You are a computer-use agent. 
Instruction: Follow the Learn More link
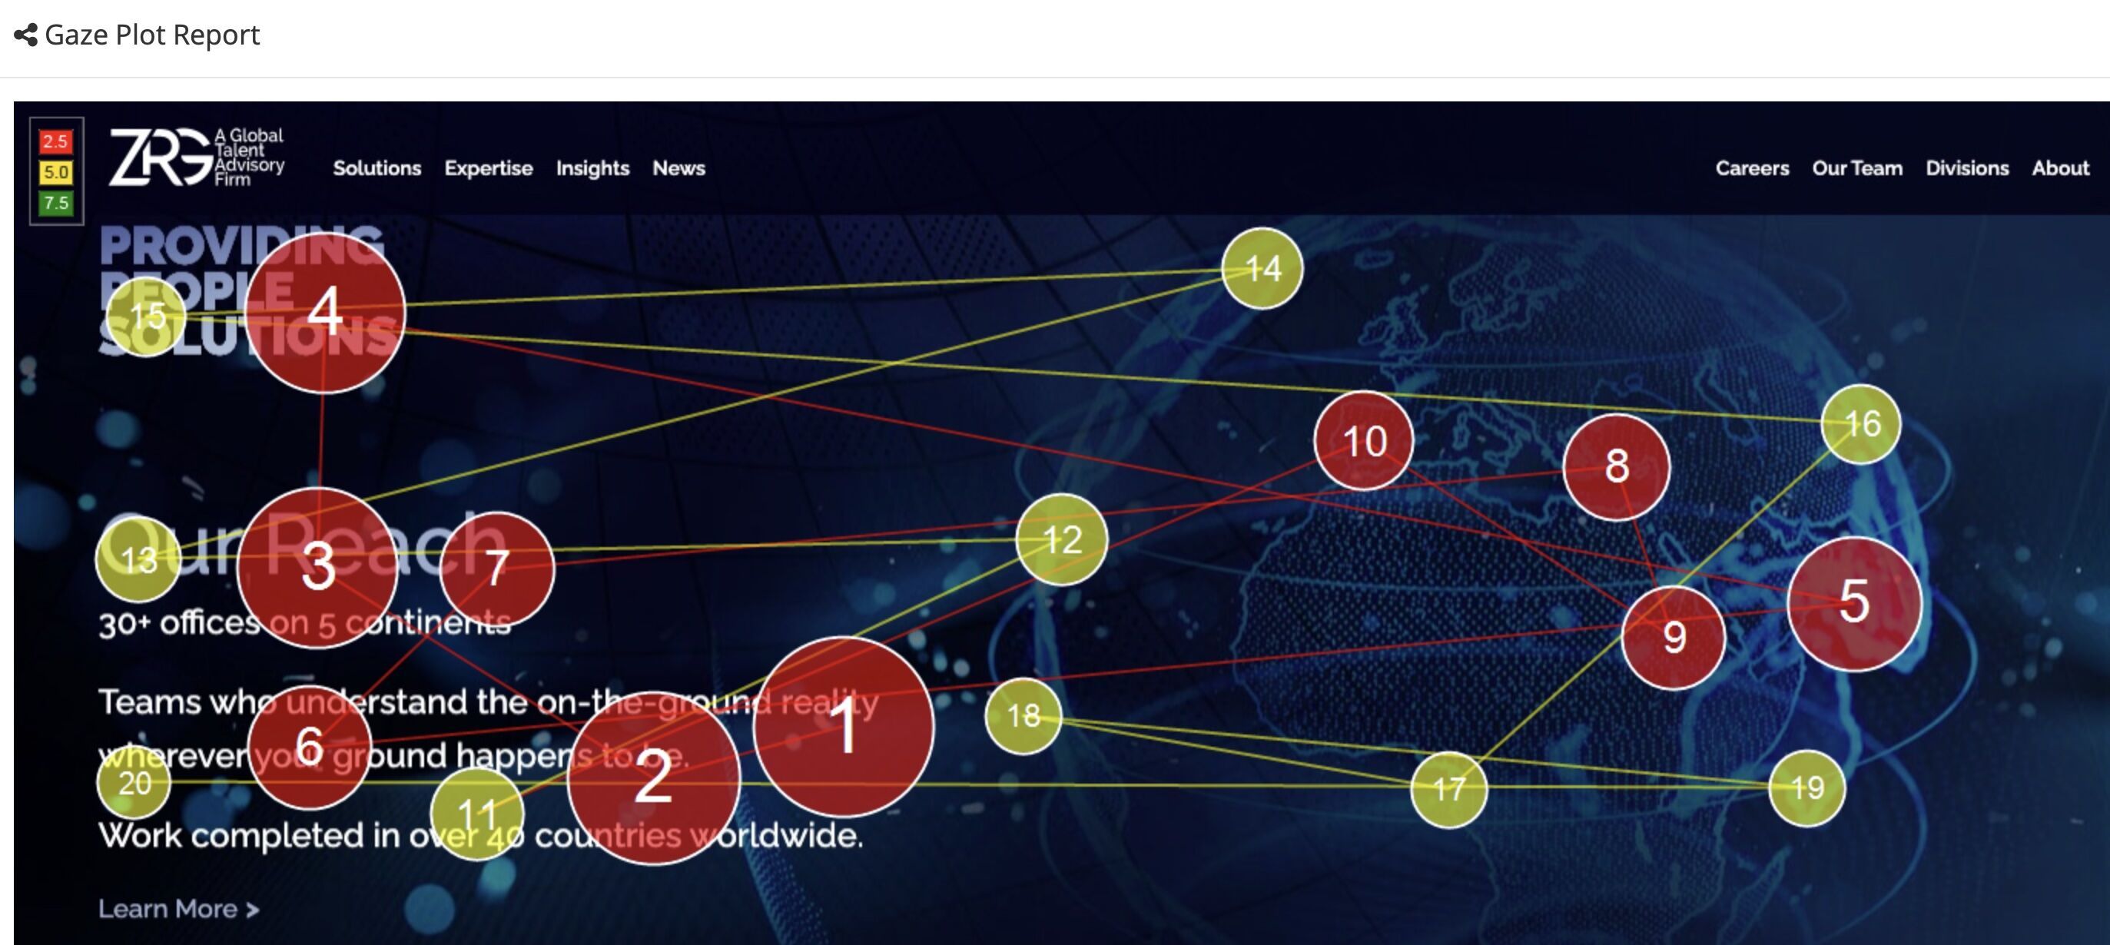[x=178, y=908]
